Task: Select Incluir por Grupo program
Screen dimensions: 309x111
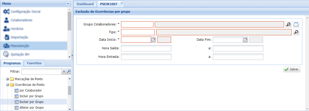Action: pyautogui.click(x=31, y=96)
